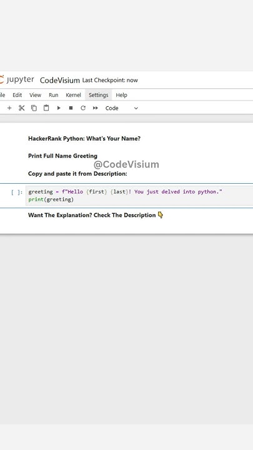The width and height of the screenshot is (253, 450).
Task: Open the Help menu
Action: pos(121,95)
